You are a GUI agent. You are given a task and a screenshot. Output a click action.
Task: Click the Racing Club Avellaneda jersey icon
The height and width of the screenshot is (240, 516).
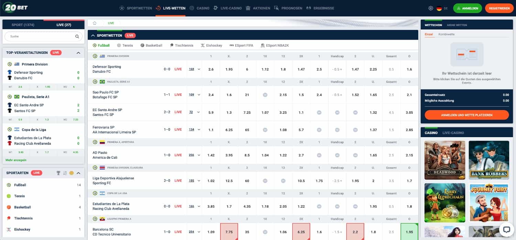(10, 143)
